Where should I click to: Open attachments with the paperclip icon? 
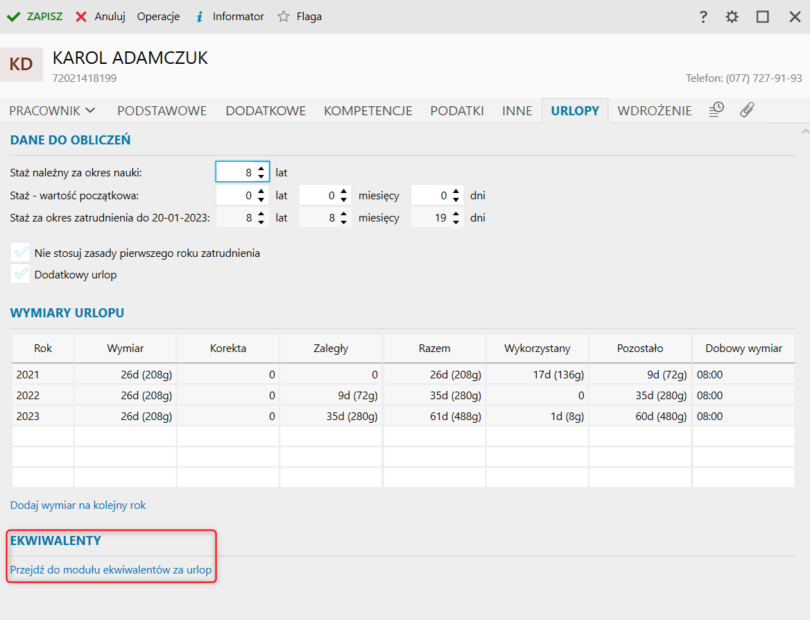pyautogui.click(x=747, y=110)
